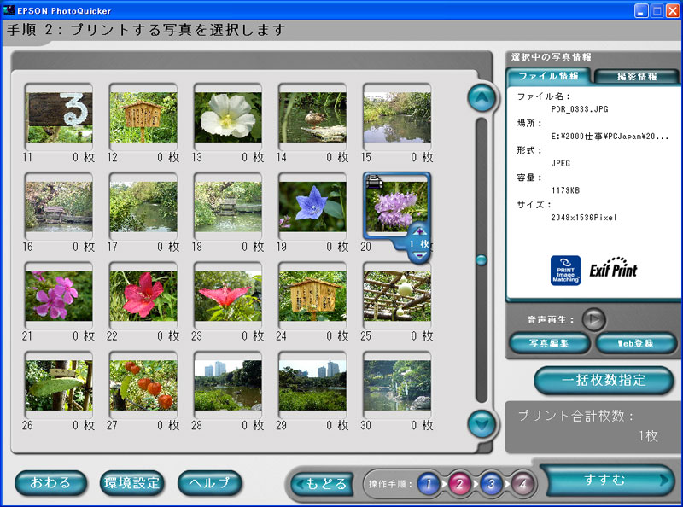Decrease print count on photo 20
Image resolution: width=683 pixels, height=507 pixels.
(418, 255)
